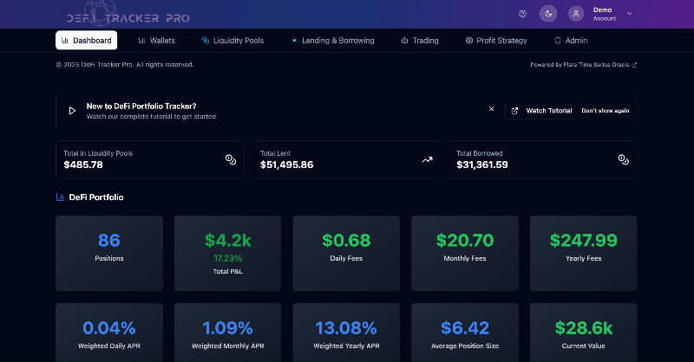
Task: Click the 17.23% P&L percentage
Action: 227,258
